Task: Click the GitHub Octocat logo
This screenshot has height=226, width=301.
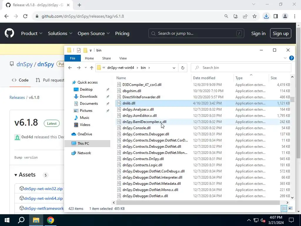Action: coord(9,33)
